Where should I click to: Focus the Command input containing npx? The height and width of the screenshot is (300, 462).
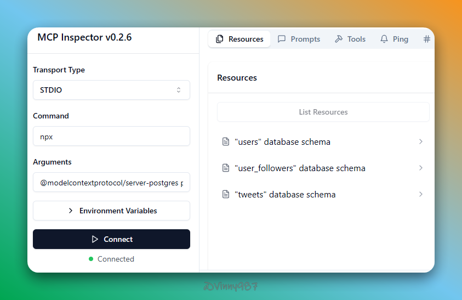pos(111,137)
